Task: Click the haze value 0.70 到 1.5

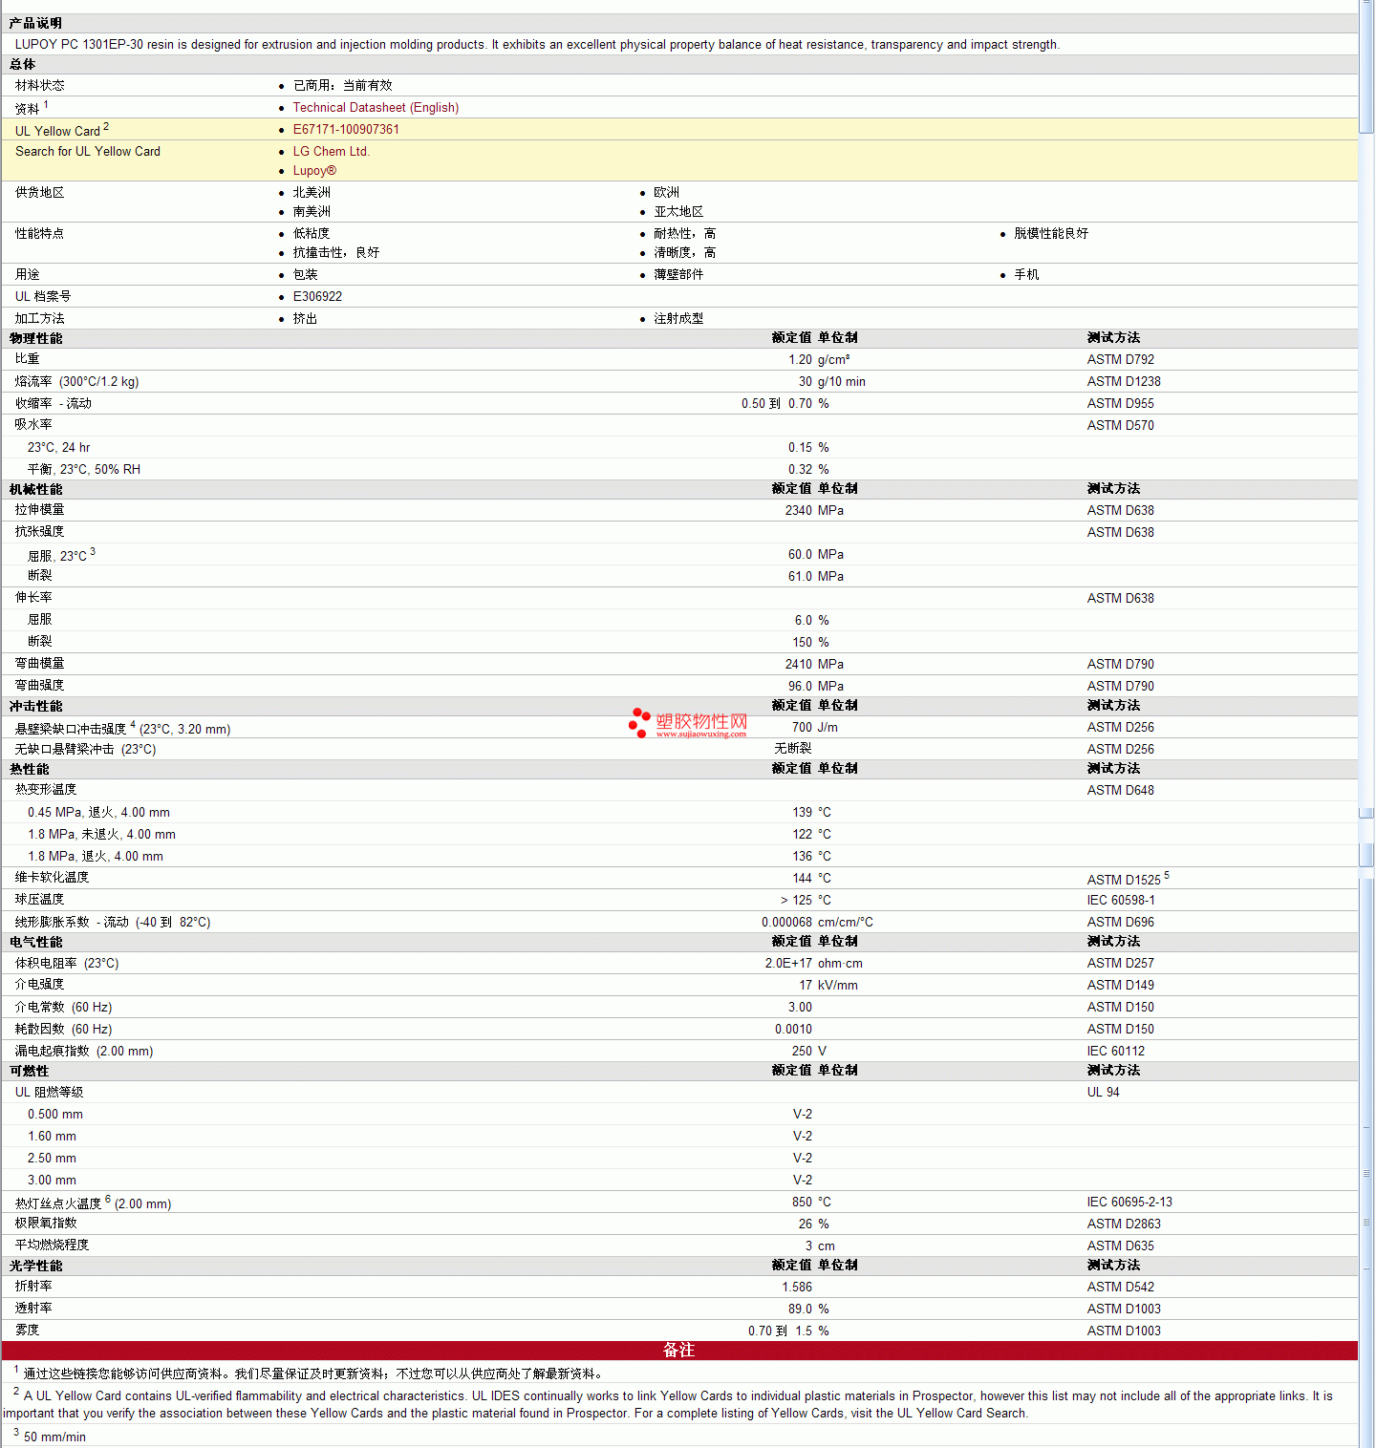Action: [780, 1331]
